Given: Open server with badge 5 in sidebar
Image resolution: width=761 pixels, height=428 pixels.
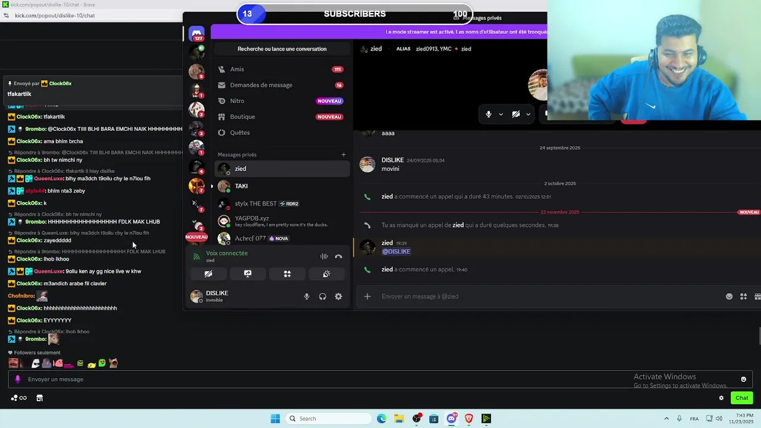Looking at the screenshot, I should pyautogui.click(x=196, y=71).
